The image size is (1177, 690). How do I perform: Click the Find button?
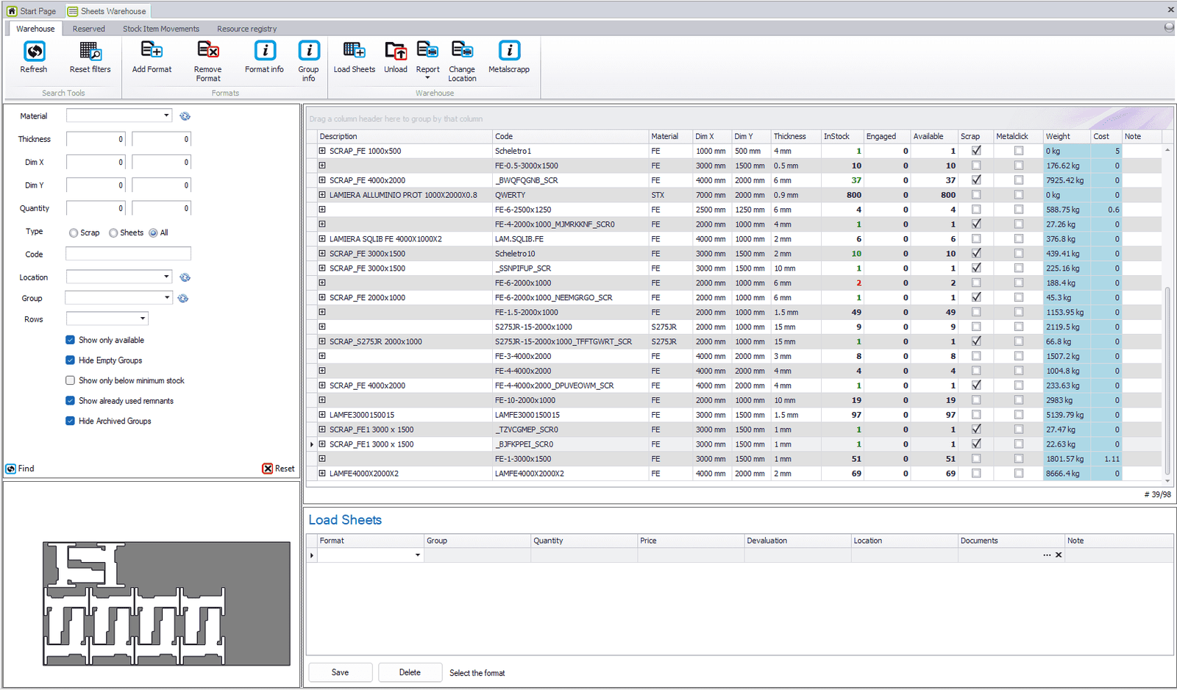pyautogui.click(x=21, y=469)
